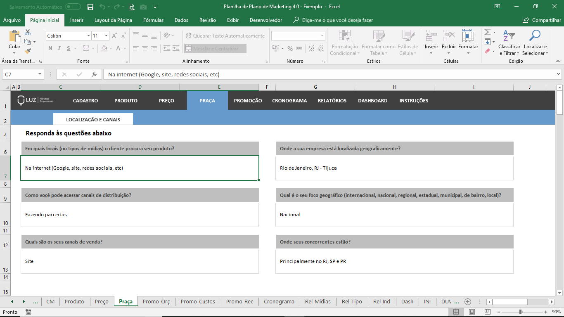Click the Cut scissors icon
This screenshot has height=317, width=564.
pos(28,32)
